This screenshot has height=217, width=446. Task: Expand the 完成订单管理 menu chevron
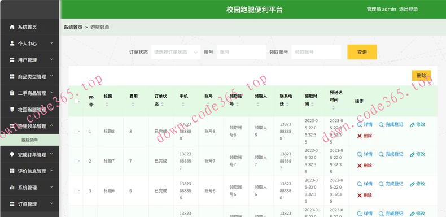(x=51, y=154)
